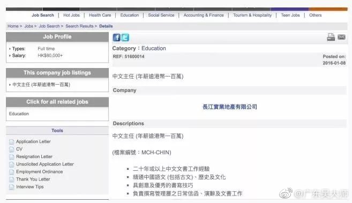Click posted date 2016-01-08
The image size is (352, 203).
coord(334,63)
